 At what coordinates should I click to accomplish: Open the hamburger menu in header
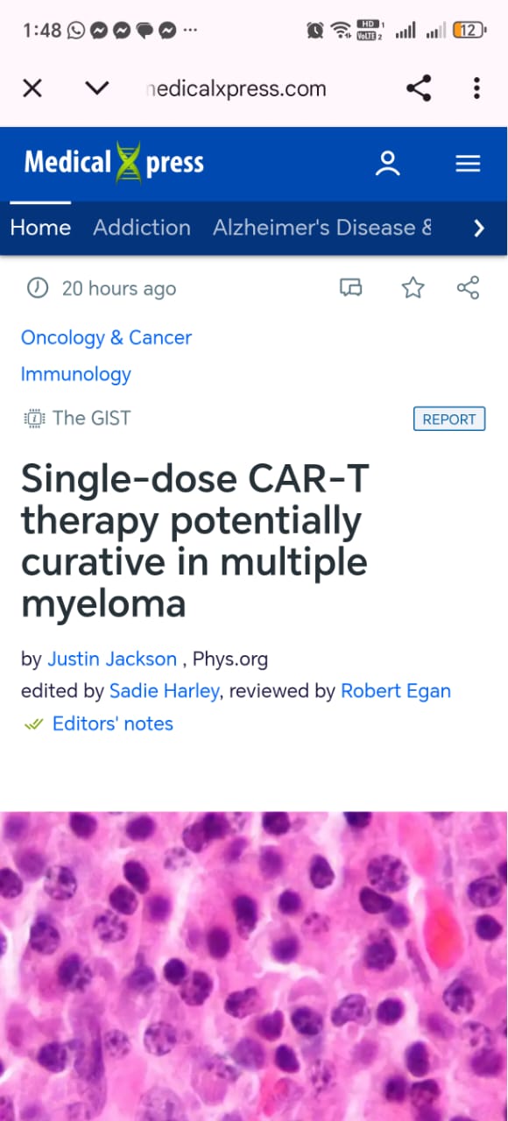tap(468, 164)
